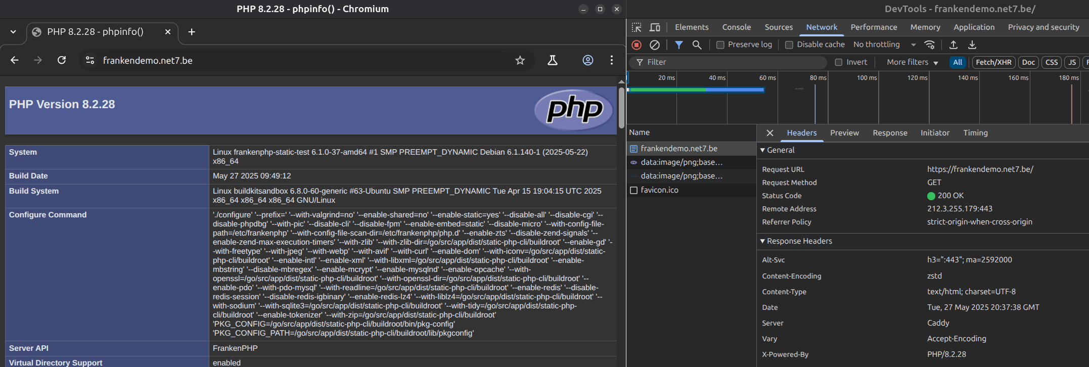
Task: Open network conditions wifi icon
Action: [930, 45]
